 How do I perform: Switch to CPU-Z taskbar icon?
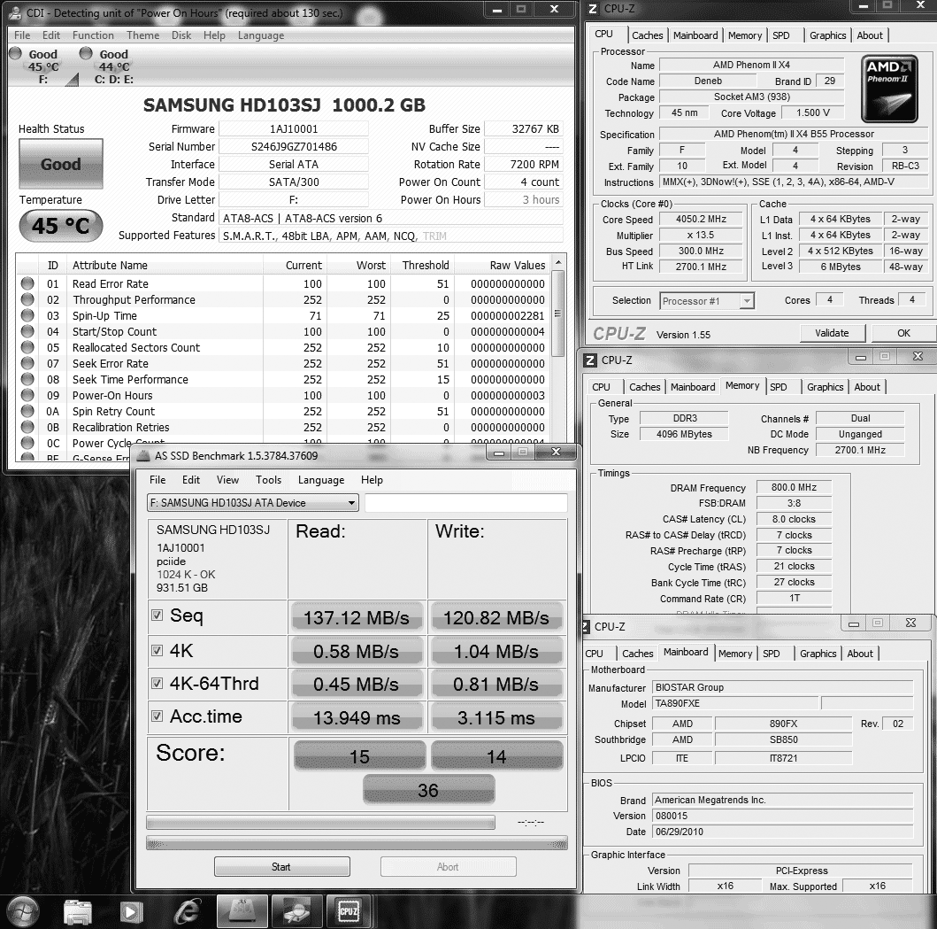click(349, 911)
